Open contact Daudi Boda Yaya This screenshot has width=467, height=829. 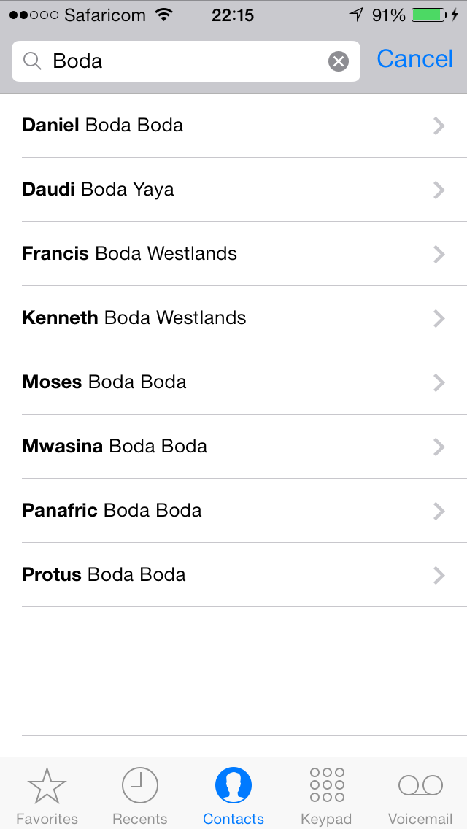[x=99, y=190]
